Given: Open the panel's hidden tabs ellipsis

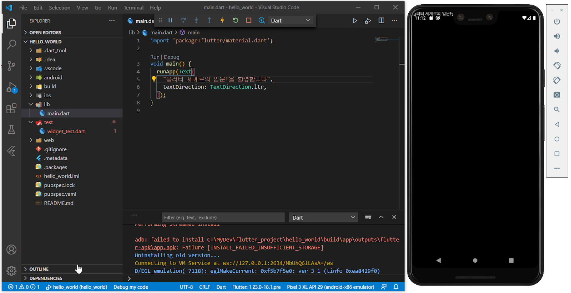Looking at the screenshot, I should (134, 215).
